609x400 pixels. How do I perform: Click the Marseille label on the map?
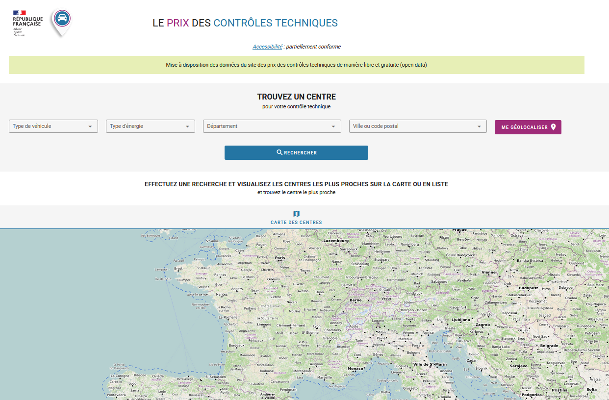[x=325, y=377]
